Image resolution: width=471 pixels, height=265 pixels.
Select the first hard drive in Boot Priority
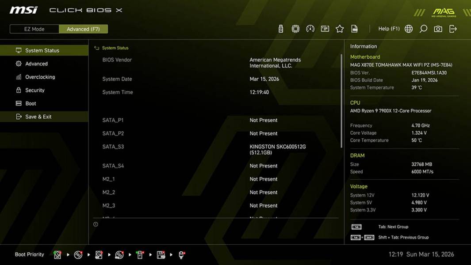tap(57, 254)
